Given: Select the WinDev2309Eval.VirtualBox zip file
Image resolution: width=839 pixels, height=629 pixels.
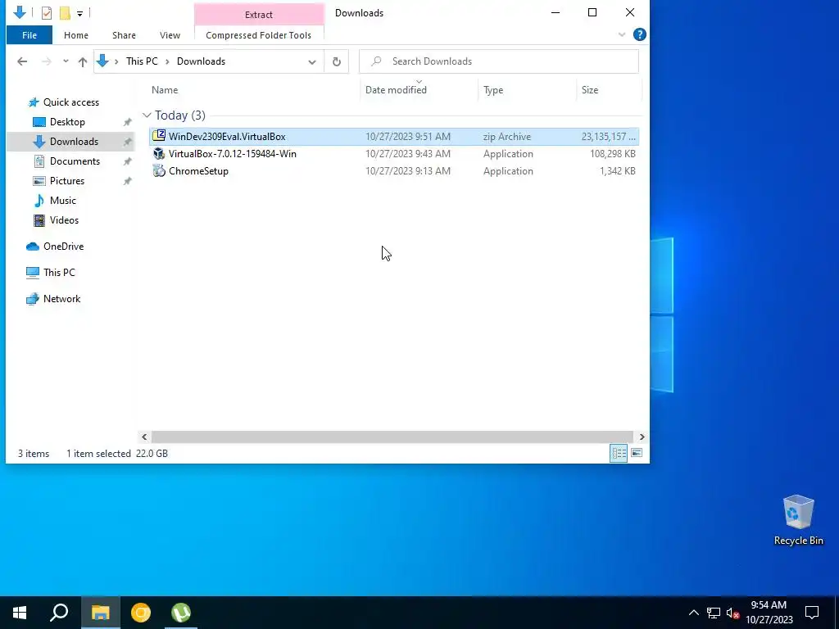Looking at the screenshot, I should tap(394, 137).
